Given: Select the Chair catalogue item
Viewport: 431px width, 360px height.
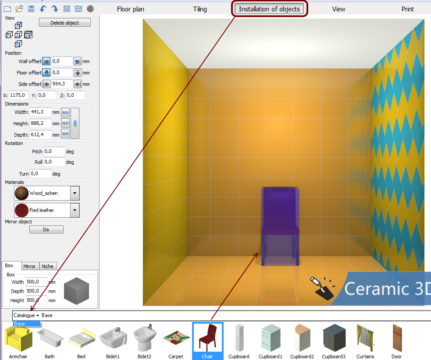Looking at the screenshot, I should click(x=207, y=341).
